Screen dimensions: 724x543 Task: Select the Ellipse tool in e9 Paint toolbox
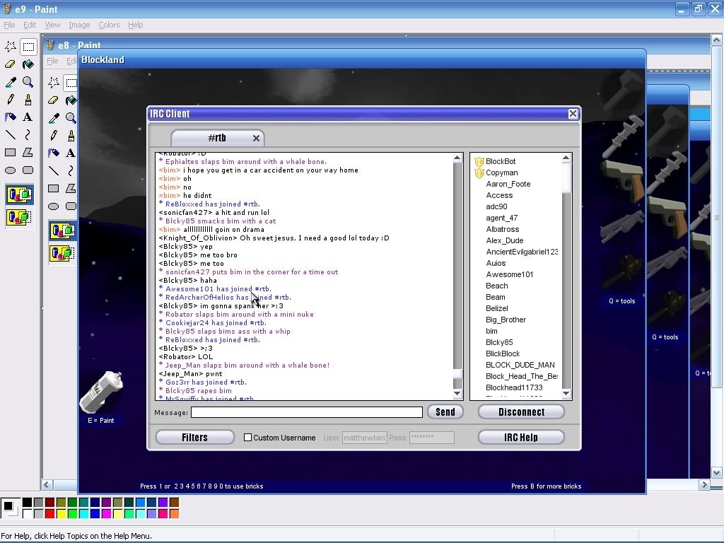coord(10,170)
